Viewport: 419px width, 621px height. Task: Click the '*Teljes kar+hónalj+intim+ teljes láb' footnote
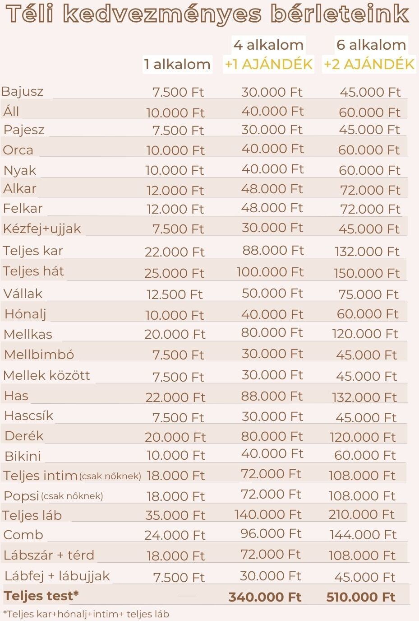click(86, 614)
